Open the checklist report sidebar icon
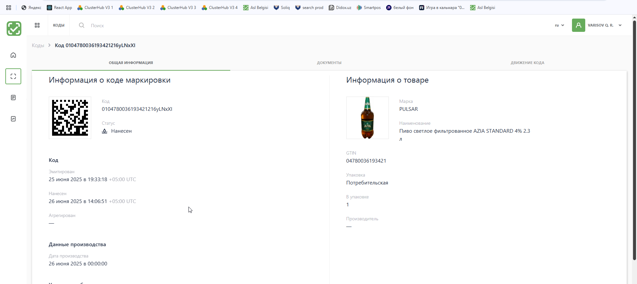This screenshot has width=637, height=284. [x=13, y=119]
